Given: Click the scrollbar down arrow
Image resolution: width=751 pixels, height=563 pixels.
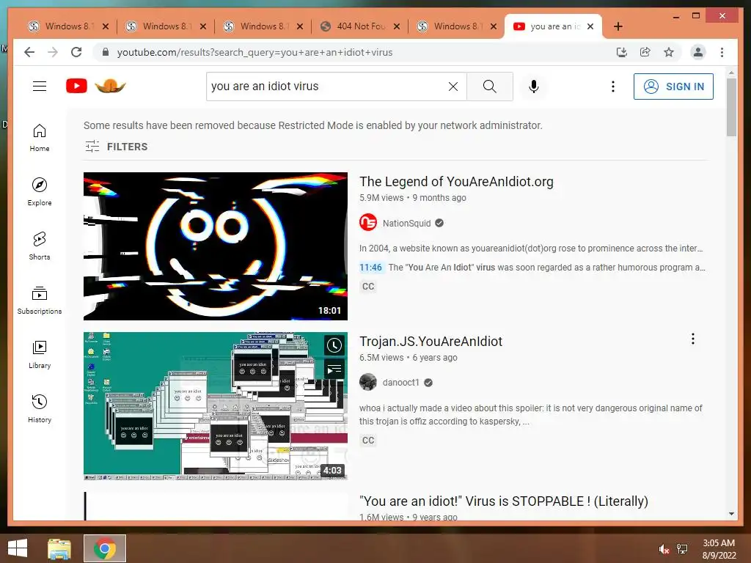Looking at the screenshot, I should coord(731,514).
